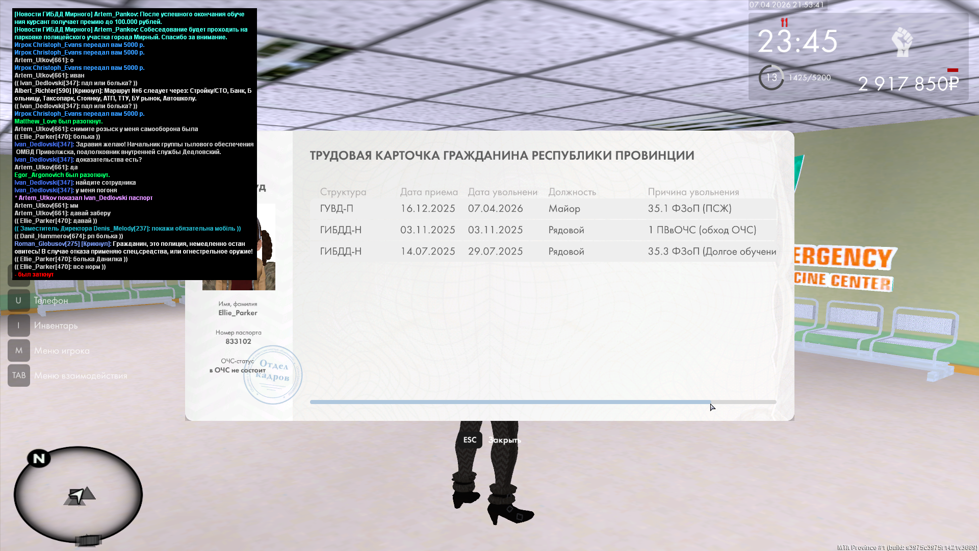Click the I key Инвентарь icon

[18, 325]
